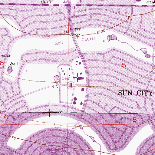Click the BELL road label
Viewport: 155px width, 155px height.
[46, 2]
